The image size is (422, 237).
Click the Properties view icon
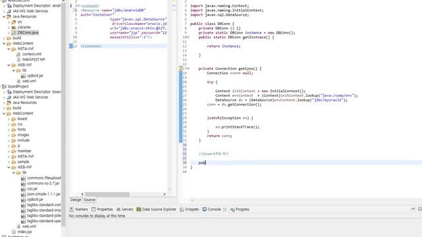point(94,209)
